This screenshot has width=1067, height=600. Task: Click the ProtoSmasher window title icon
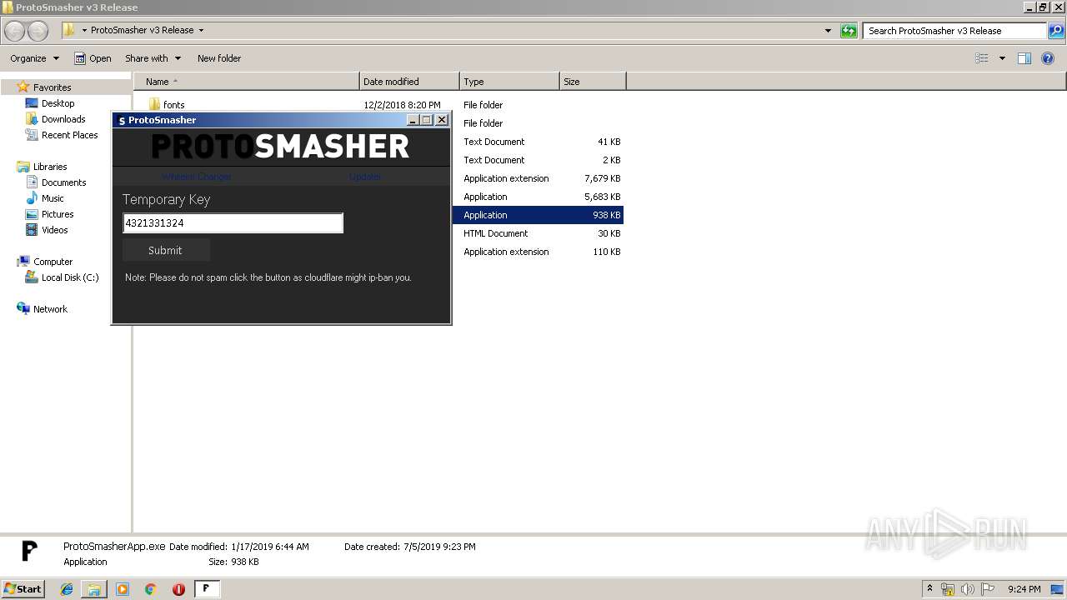121,120
